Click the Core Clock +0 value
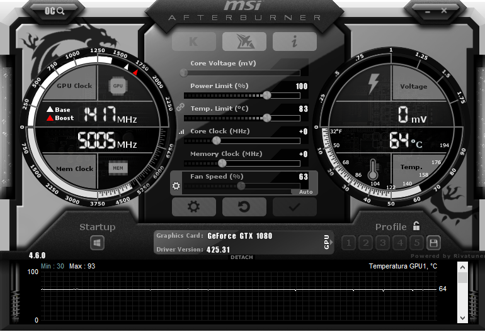This screenshot has width=485, height=332. pos(304,131)
